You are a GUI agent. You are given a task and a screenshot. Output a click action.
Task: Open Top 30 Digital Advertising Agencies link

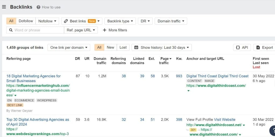(38, 122)
